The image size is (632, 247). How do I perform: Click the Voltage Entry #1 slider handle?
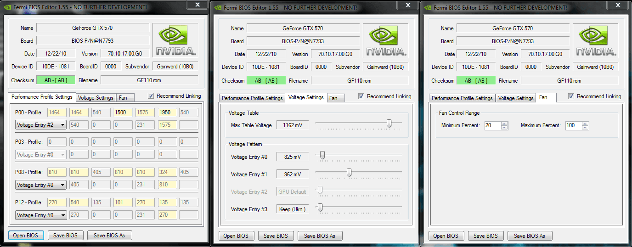(x=349, y=173)
